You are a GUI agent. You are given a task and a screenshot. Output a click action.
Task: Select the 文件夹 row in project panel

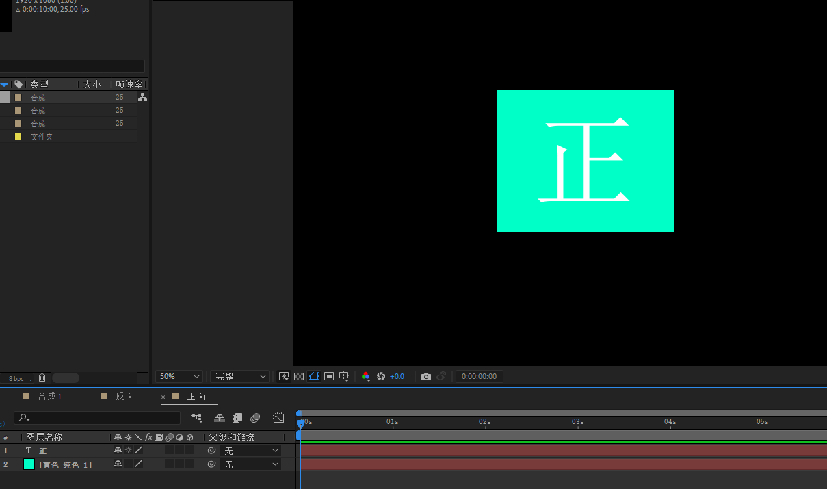pos(68,137)
